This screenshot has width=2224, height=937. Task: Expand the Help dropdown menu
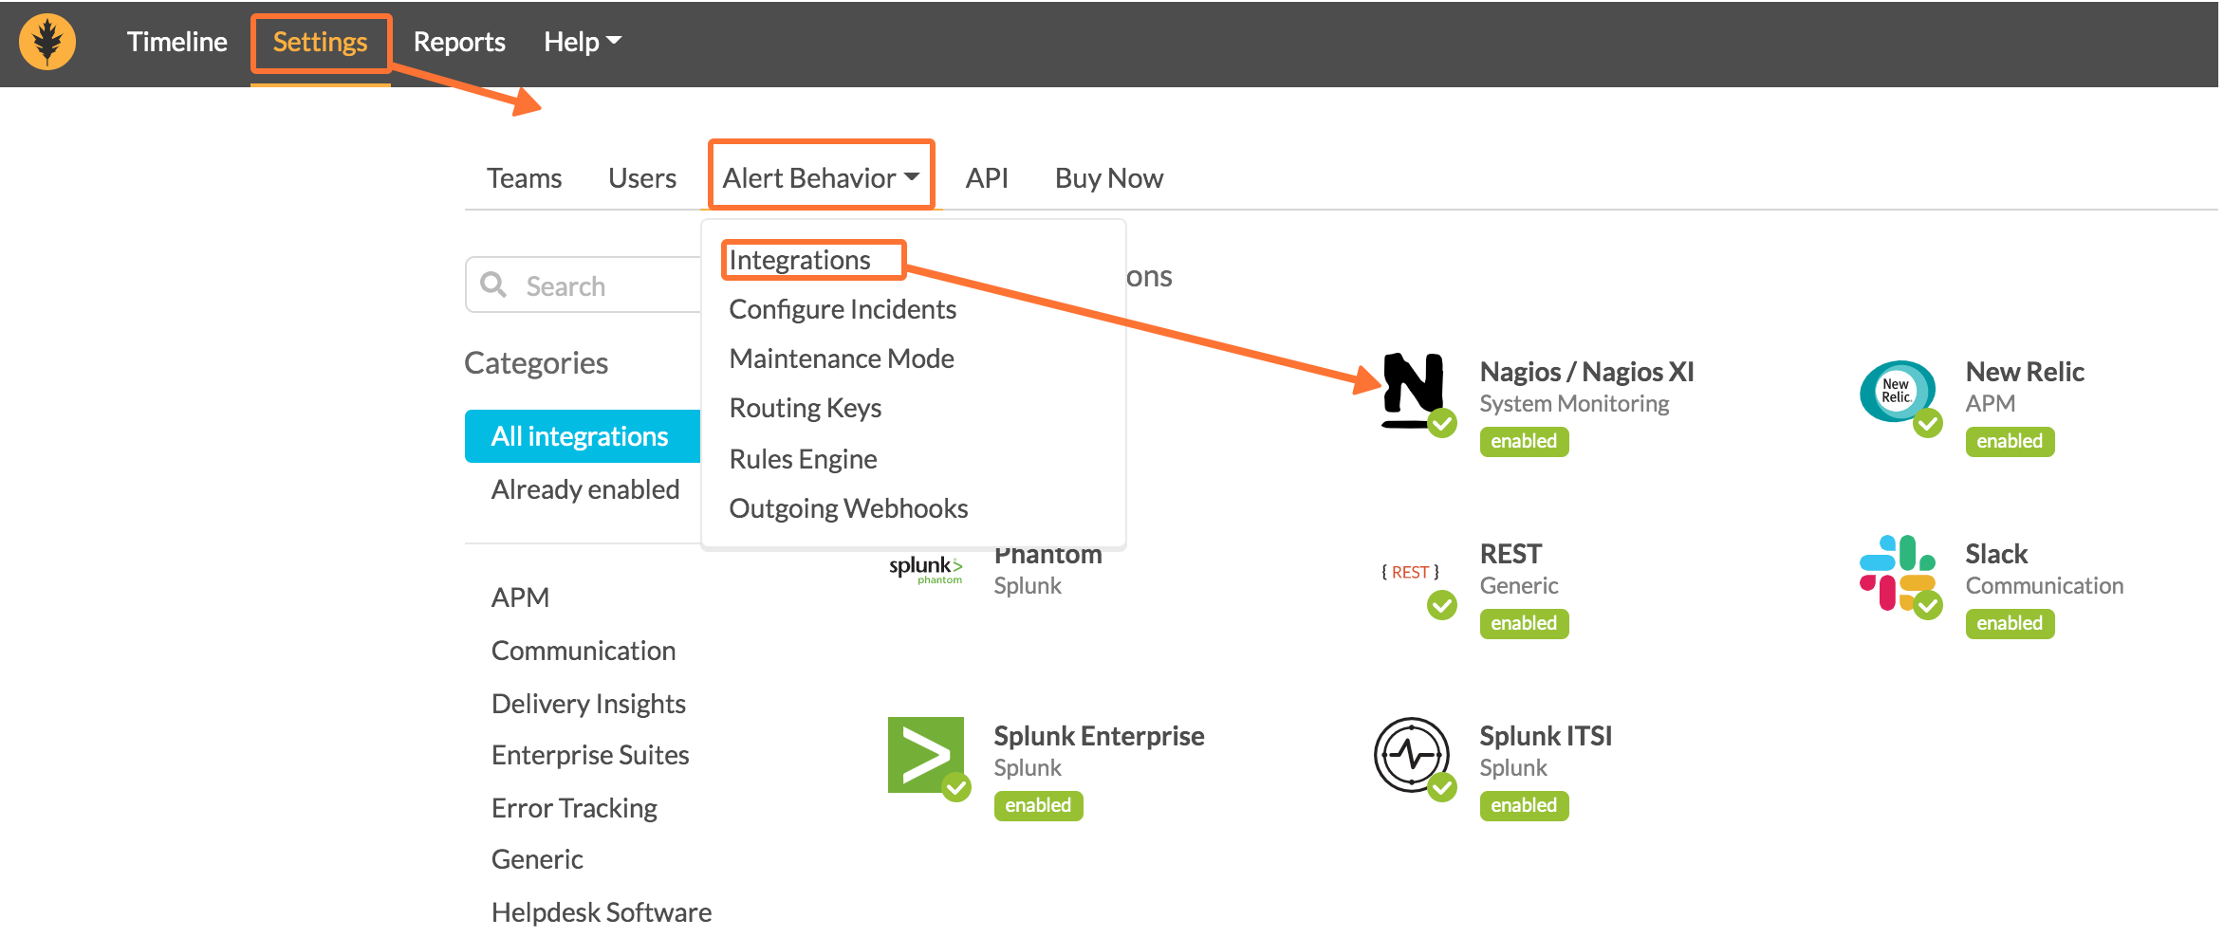click(x=583, y=42)
